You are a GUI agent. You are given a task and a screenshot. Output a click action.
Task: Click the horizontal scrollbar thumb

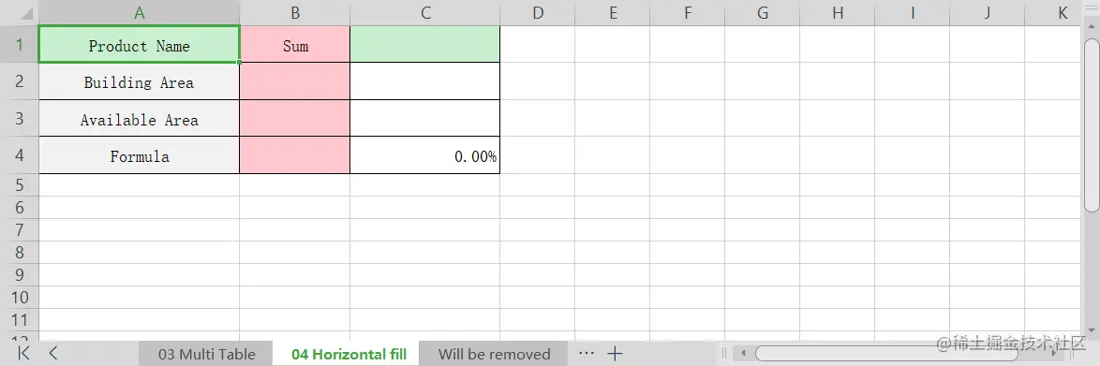(886, 354)
